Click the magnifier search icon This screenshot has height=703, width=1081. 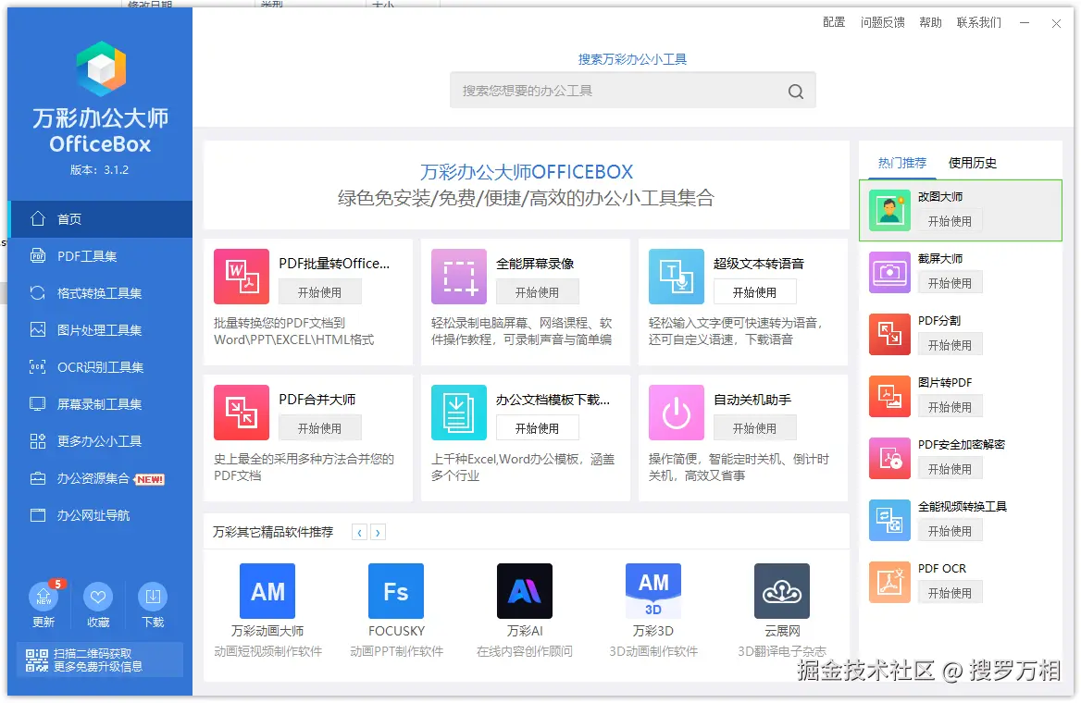796,91
